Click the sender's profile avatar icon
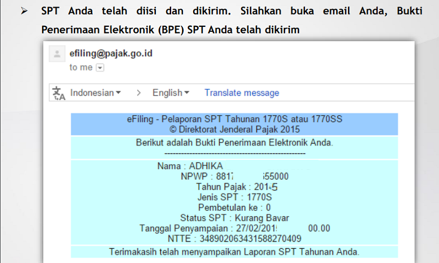Viewport: 439px width, 263px height. click(x=57, y=54)
